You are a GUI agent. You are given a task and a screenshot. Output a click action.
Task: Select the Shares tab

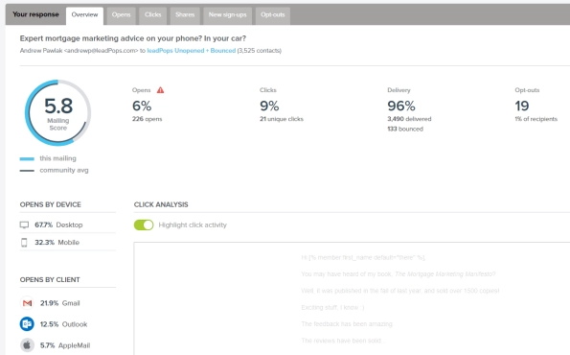[185, 15]
